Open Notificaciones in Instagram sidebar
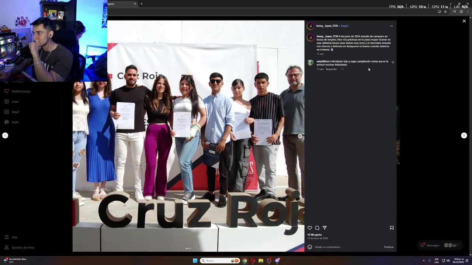 pos(17,91)
